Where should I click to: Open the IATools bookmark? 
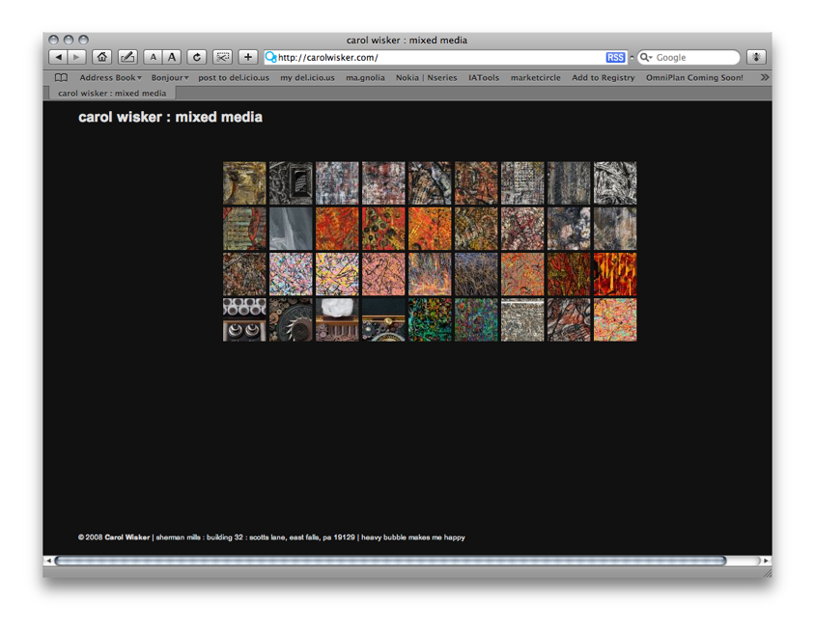pyautogui.click(x=484, y=78)
